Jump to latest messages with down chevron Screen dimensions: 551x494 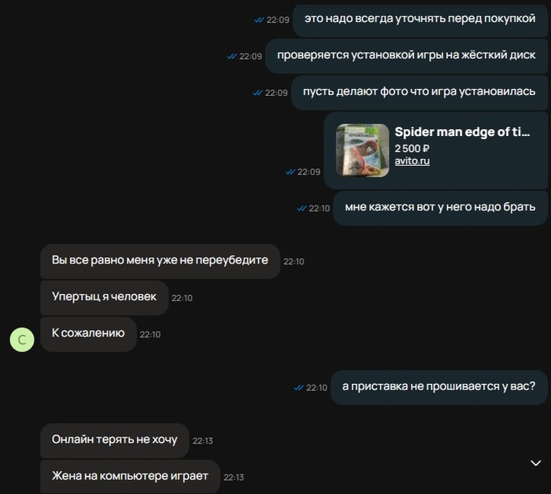(x=535, y=463)
